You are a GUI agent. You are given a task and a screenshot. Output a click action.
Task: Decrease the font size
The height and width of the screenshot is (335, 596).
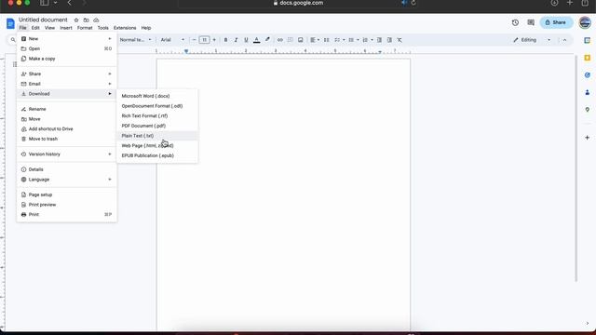pyautogui.click(x=194, y=40)
